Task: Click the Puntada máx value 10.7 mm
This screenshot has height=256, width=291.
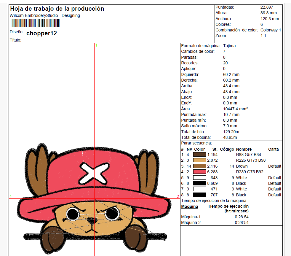Action: pos(231,115)
